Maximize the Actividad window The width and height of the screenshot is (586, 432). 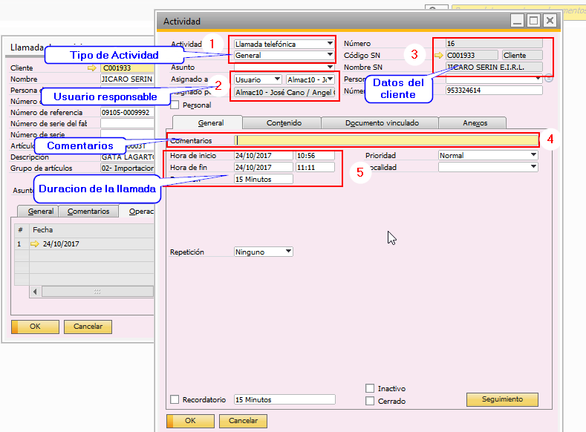click(533, 21)
